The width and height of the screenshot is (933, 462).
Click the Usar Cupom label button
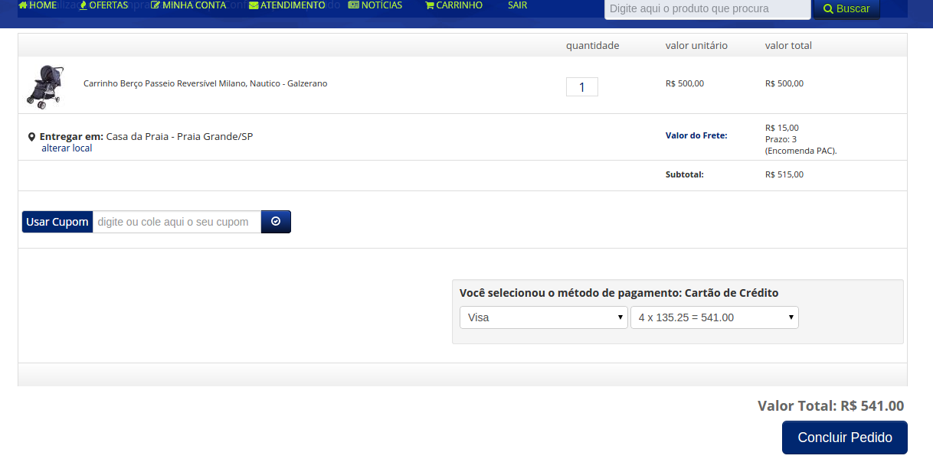click(57, 222)
